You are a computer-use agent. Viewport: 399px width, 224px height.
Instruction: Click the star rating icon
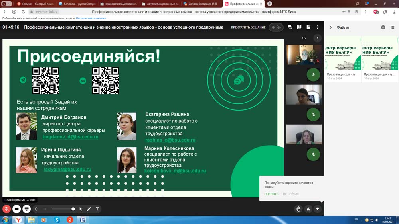click(x=318, y=209)
